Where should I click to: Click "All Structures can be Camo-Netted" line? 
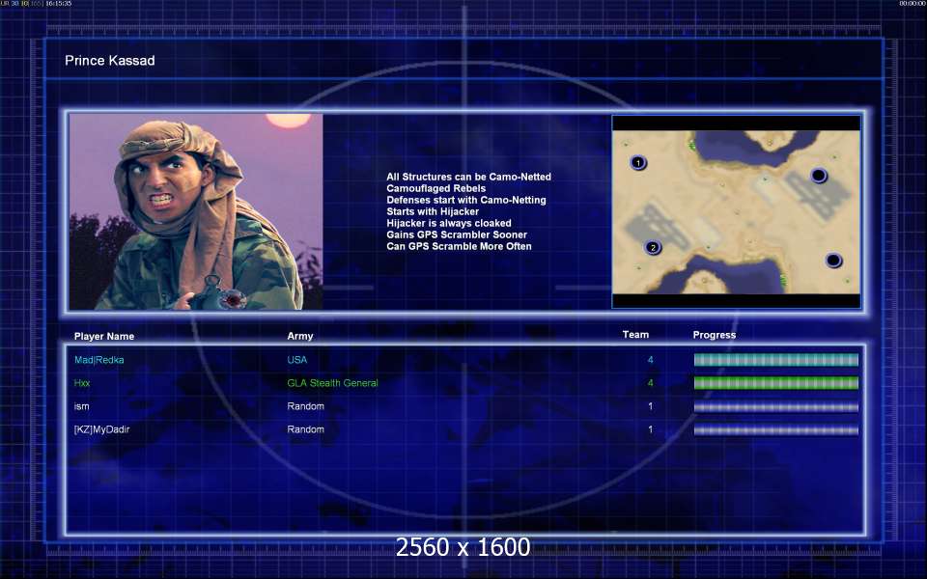click(x=469, y=177)
